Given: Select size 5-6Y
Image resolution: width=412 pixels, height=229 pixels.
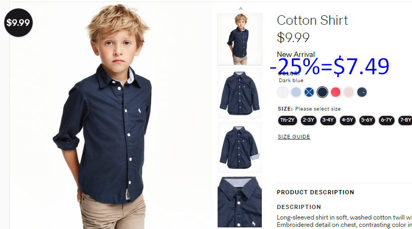Looking at the screenshot, I should 367,120.
